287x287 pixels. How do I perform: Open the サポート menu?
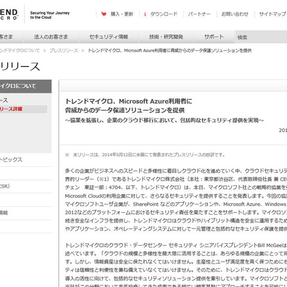[x=214, y=36]
